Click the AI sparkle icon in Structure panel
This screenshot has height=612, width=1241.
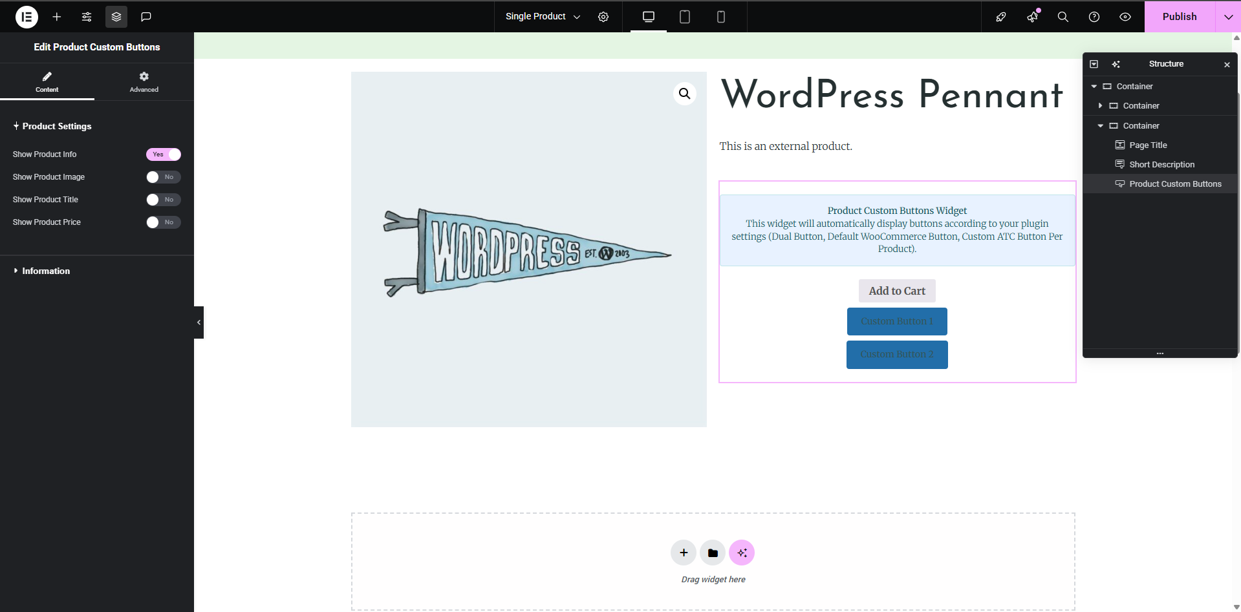1116,64
